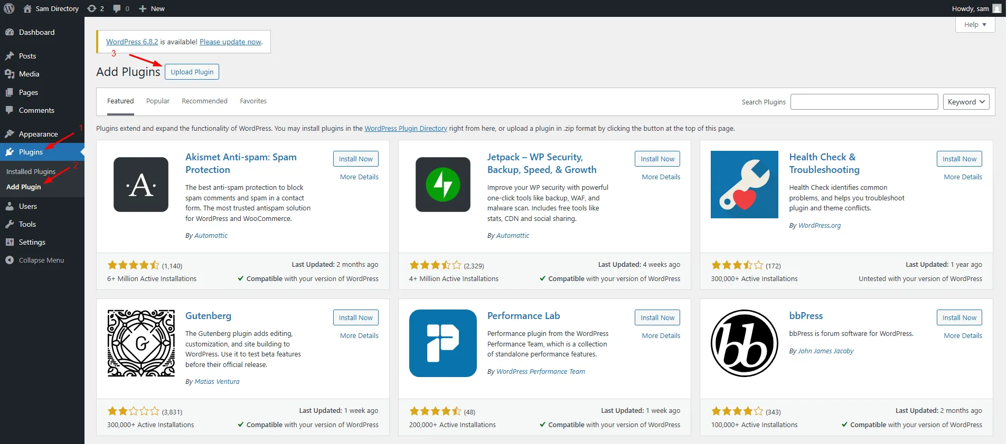The width and height of the screenshot is (1007, 444).
Task: Open the Gutenberg title link
Action: (208, 316)
